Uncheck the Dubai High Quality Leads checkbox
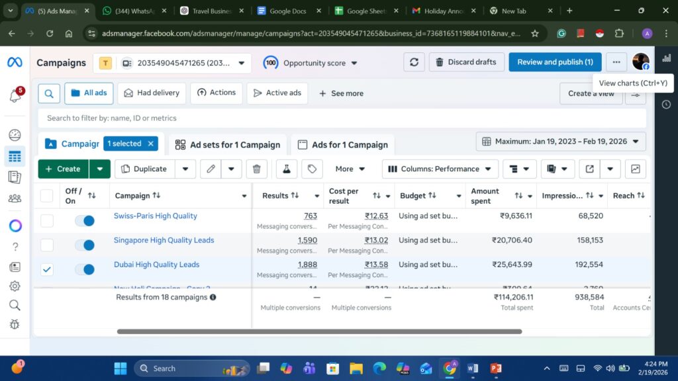Image resolution: width=678 pixels, height=381 pixels. [47, 270]
